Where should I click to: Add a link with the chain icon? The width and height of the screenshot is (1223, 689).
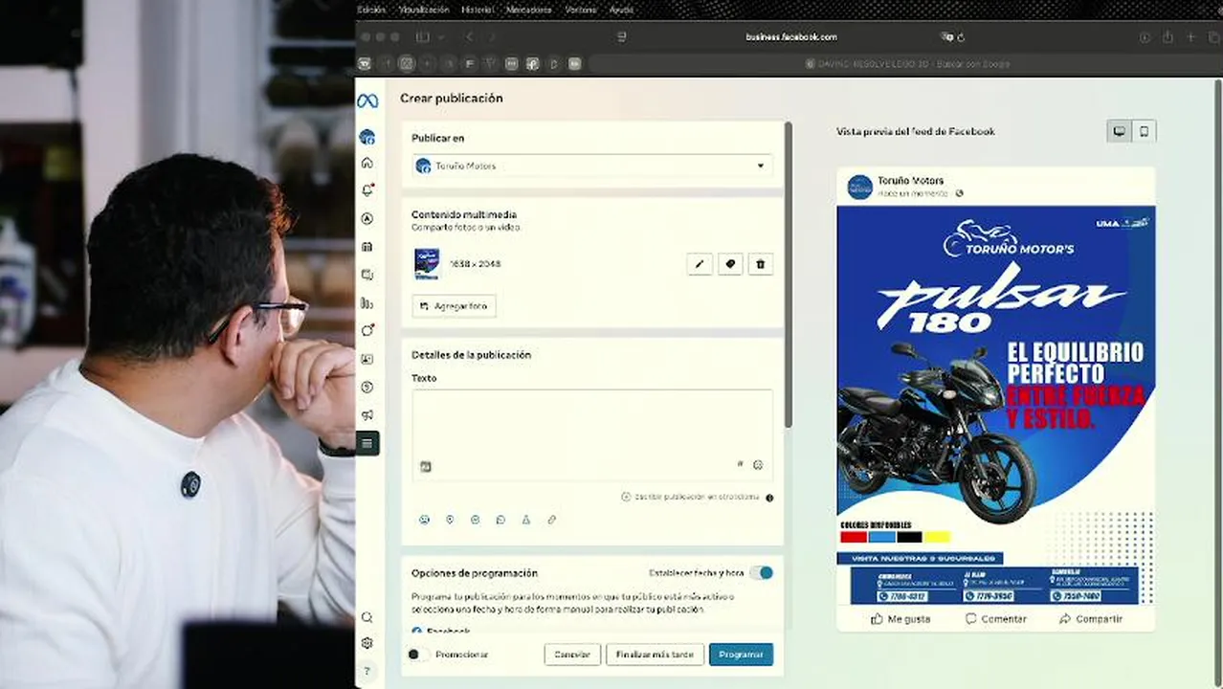coord(552,520)
